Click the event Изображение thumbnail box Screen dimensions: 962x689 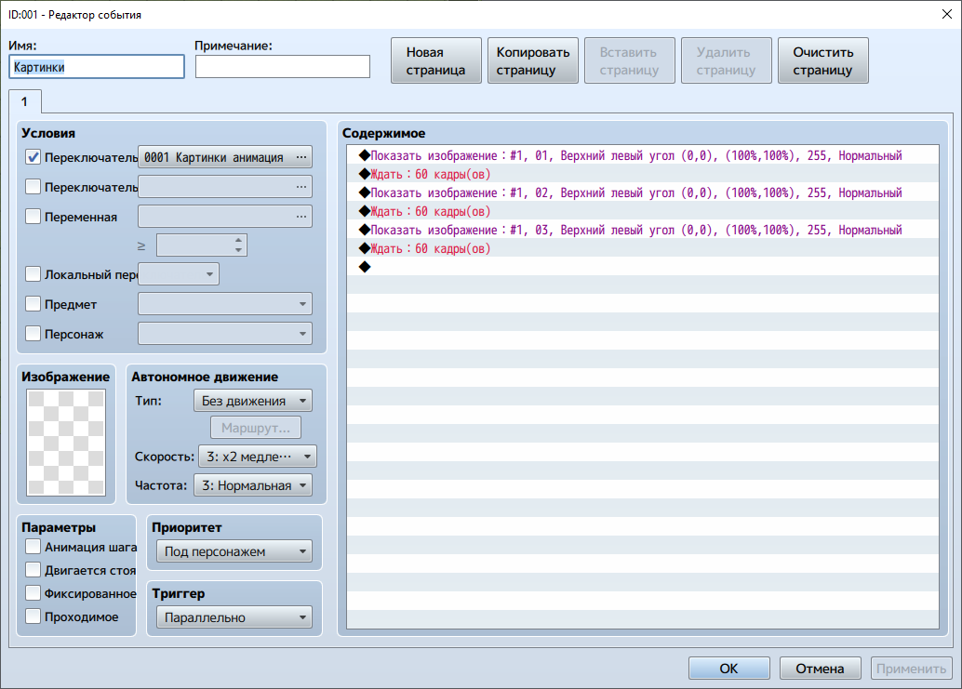66,443
